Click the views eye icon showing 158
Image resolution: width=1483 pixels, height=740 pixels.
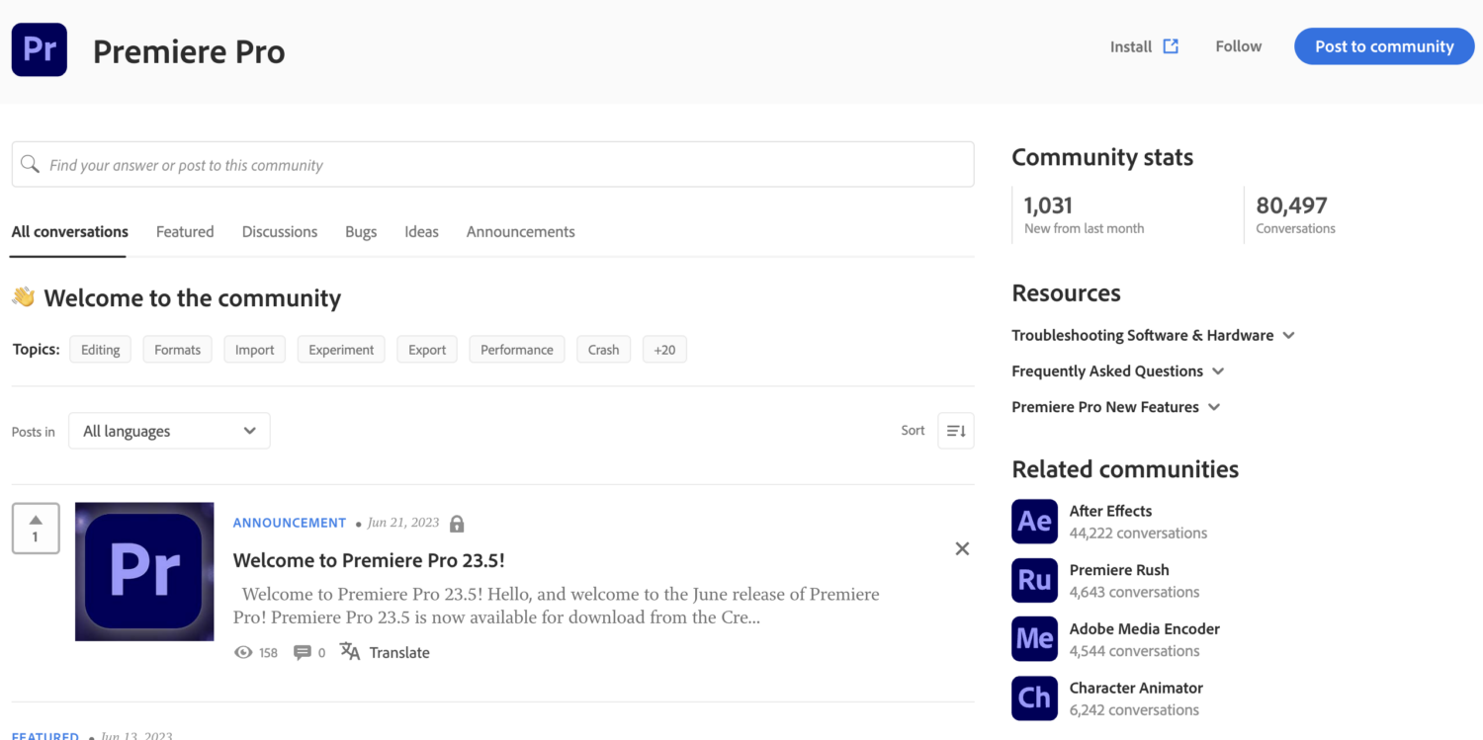pos(243,652)
